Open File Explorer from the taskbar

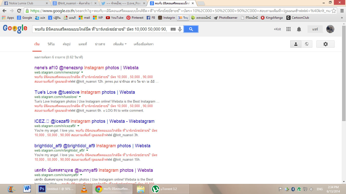(141, 189)
